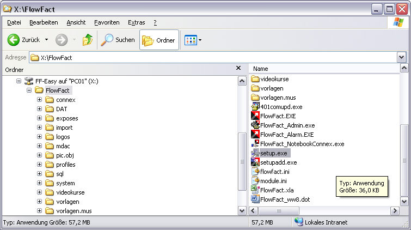Click file list scroll left arrow
Image resolution: width=411 pixels, height=230 pixels.
tap(253, 211)
